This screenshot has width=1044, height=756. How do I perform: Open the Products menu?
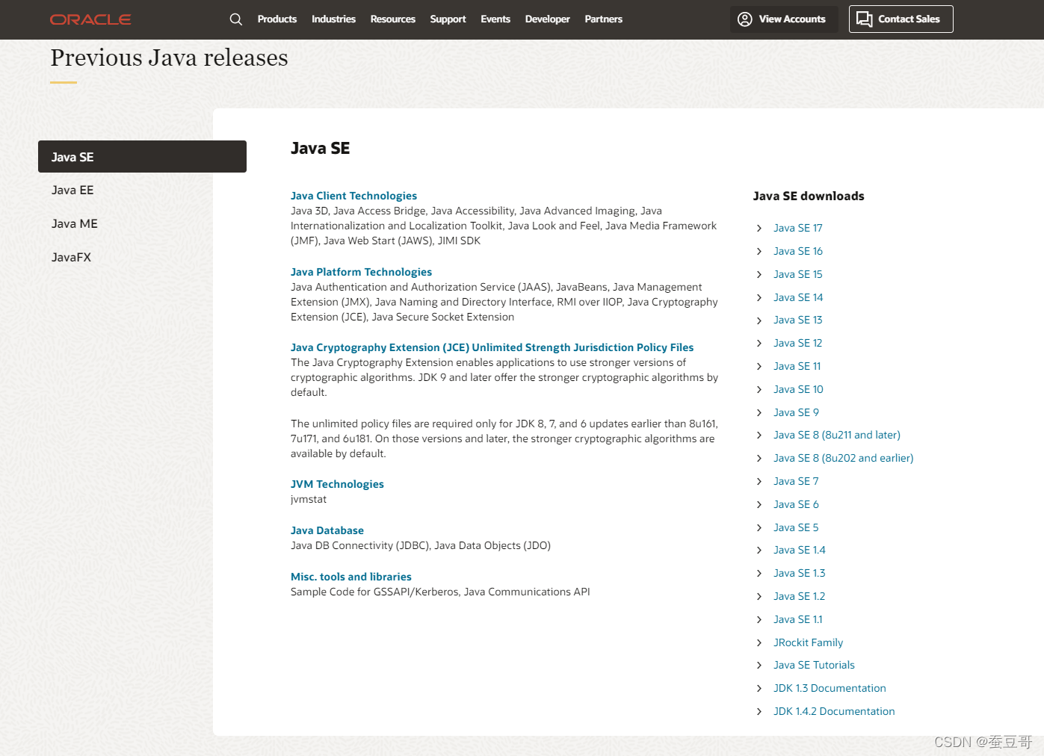[x=277, y=19]
